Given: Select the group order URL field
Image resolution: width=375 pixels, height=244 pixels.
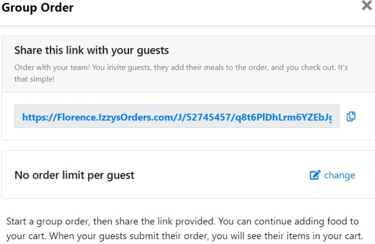Looking at the screenshot, I should click(x=176, y=117).
